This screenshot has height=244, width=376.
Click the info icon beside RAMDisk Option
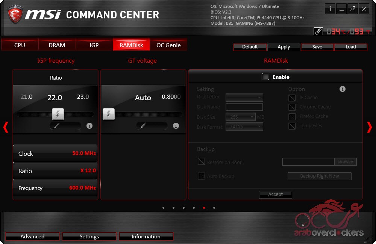point(343,89)
